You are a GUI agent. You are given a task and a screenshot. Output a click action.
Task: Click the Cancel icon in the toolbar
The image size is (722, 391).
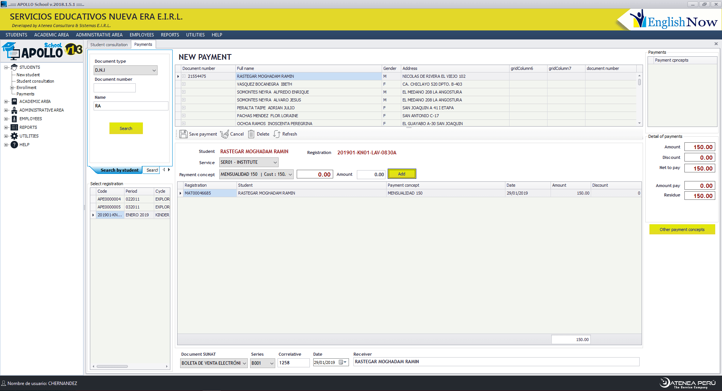pyautogui.click(x=224, y=134)
